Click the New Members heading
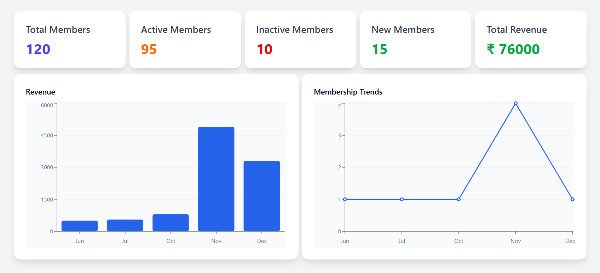 tap(403, 30)
